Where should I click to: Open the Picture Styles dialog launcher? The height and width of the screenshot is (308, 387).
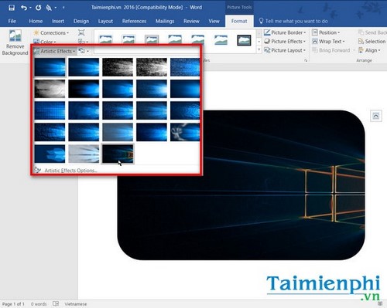click(306, 60)
